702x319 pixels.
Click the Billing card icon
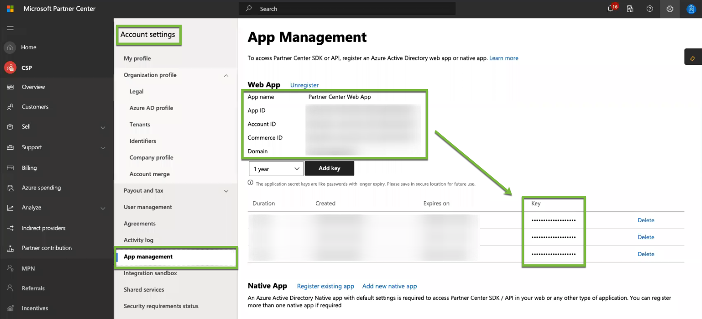pos(10,168)
